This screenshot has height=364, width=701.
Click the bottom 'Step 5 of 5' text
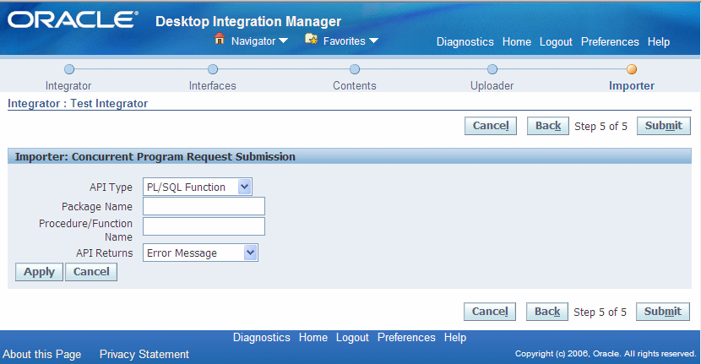click(x=600, y=312)
